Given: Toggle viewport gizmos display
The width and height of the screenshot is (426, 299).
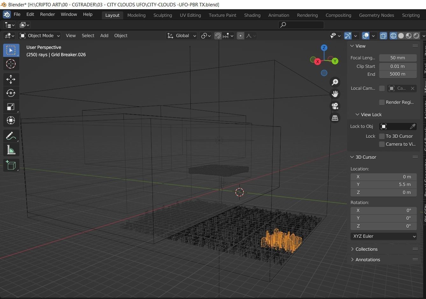Looking at the screenshot, I should click(348, 36).
